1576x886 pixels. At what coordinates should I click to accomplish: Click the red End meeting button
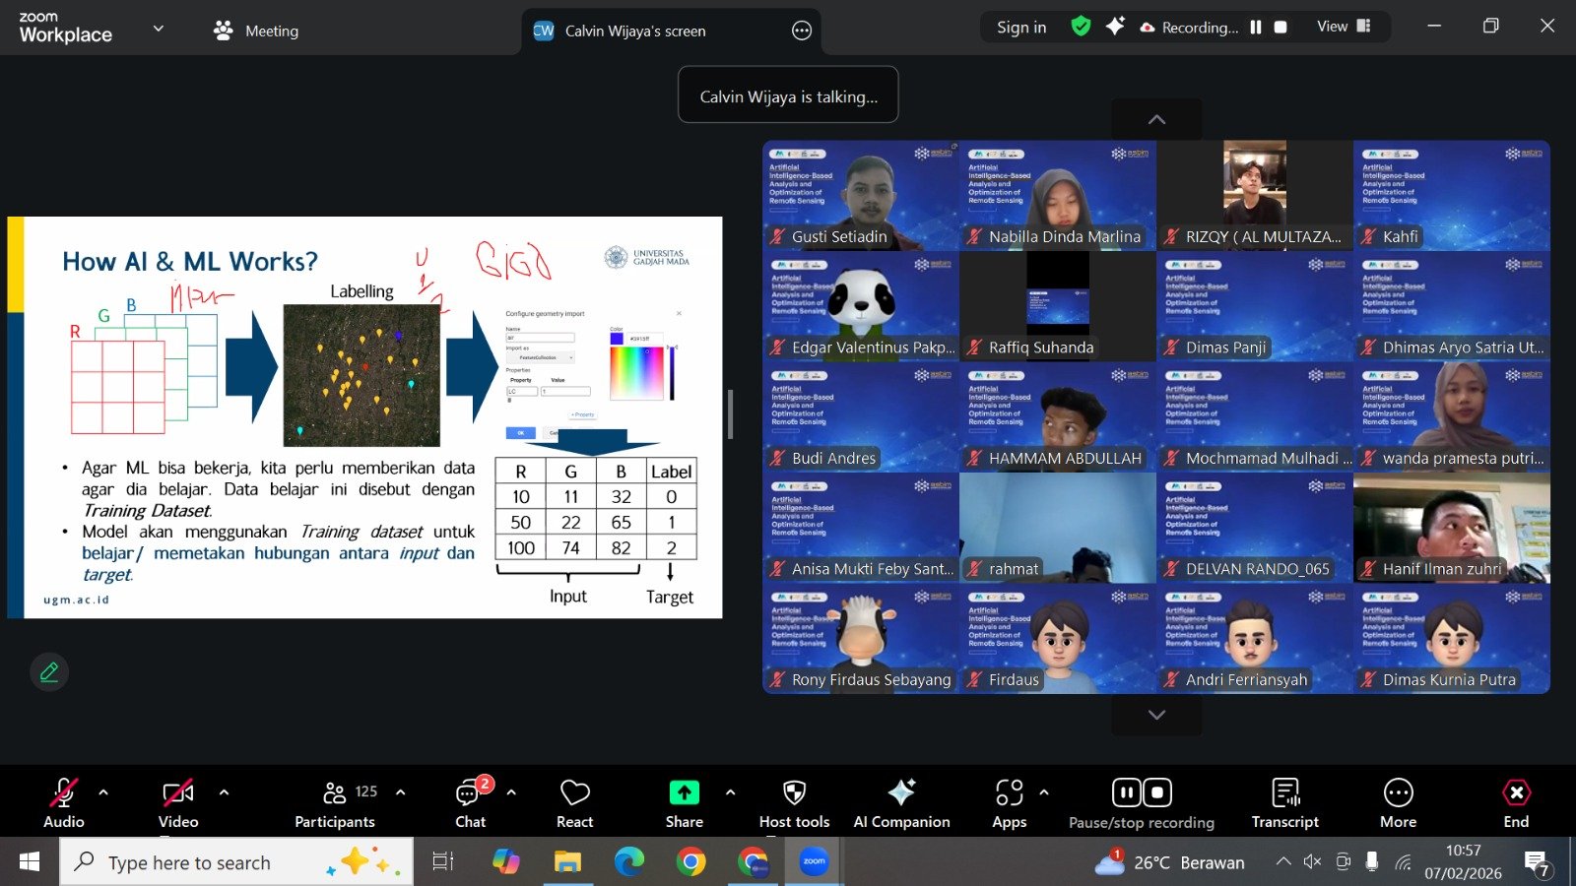[1516, 802]
